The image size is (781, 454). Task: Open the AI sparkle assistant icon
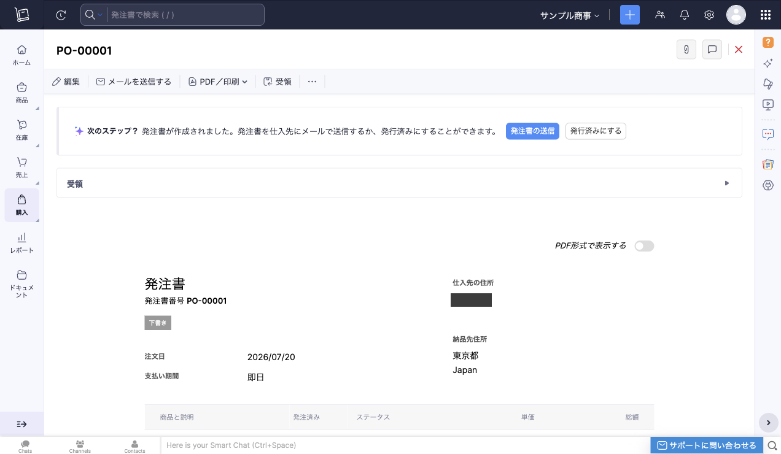[x=768, y=63]
